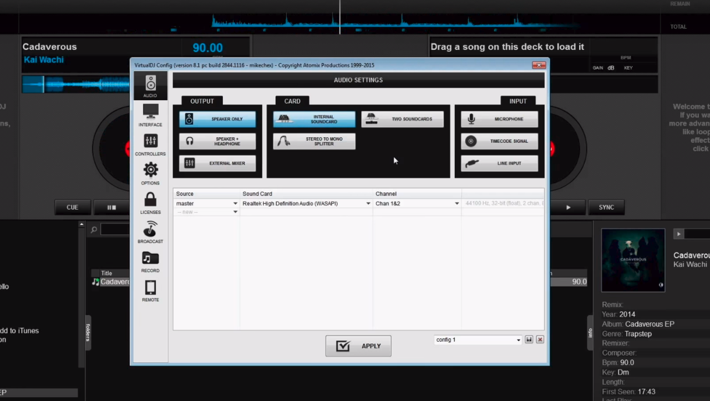Click the SYNC button on right deck
This screenshot has width=710, height=401.
[606, 208]
